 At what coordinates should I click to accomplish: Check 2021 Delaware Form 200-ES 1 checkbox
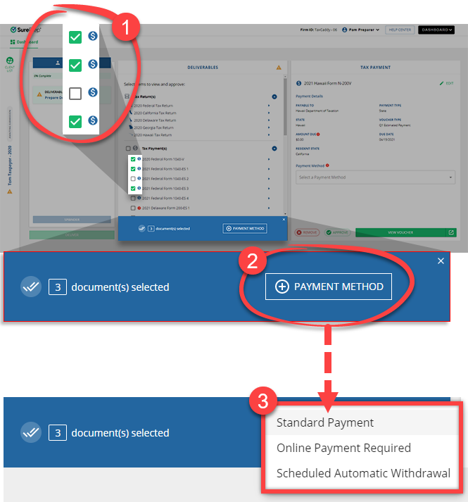click(133, 208)
